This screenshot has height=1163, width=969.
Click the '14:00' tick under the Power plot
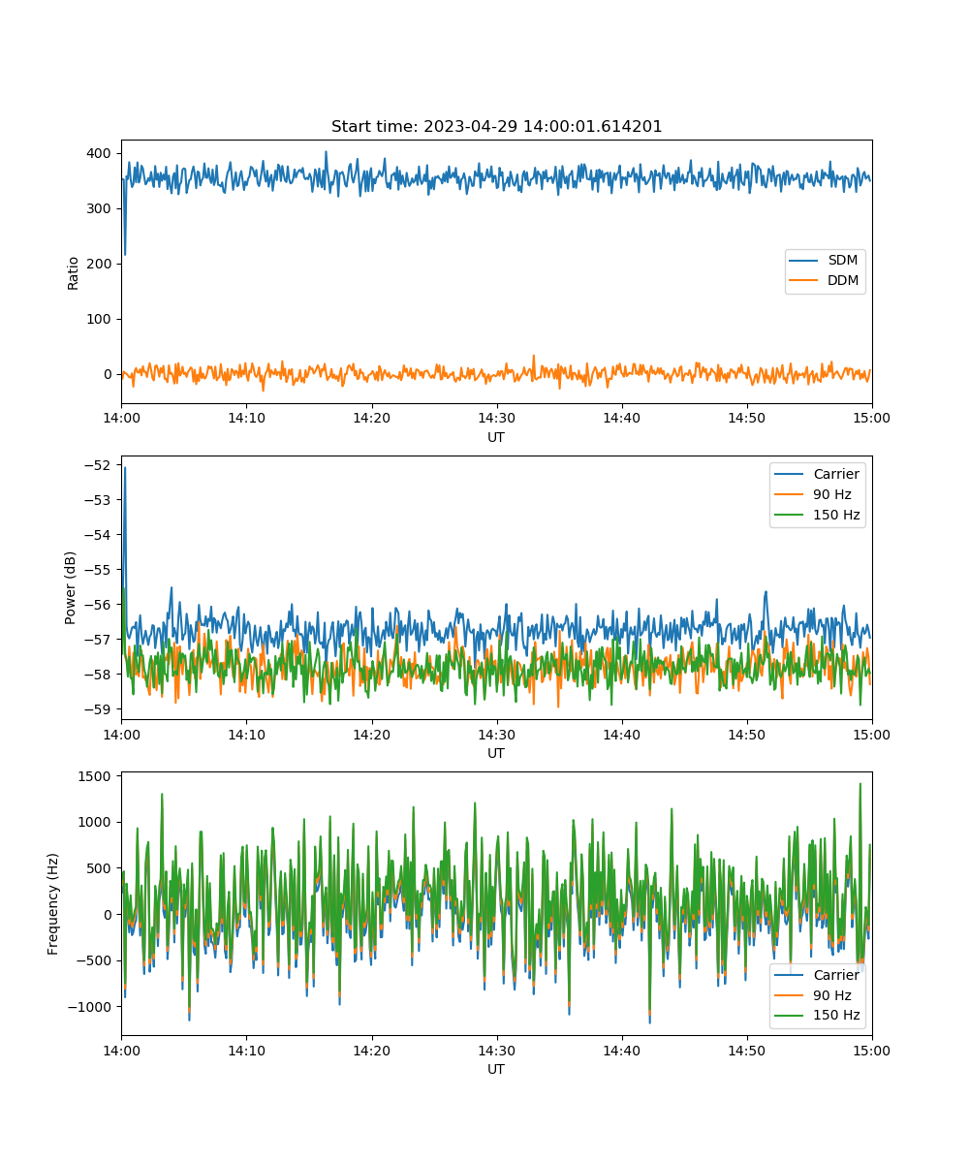(x=121, y=734)
